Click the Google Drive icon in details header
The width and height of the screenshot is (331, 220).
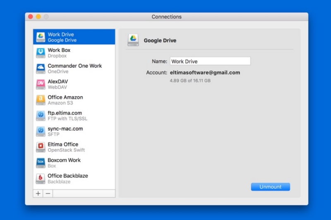tap(133, 40)
